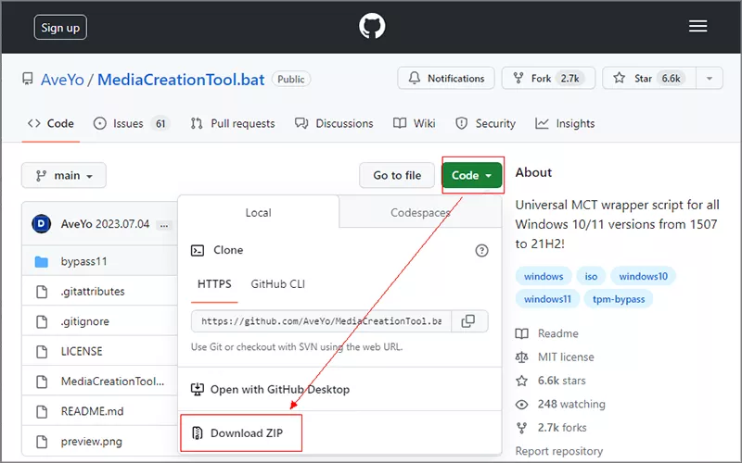The image size is (742, 463).
Task: Open the AveYo 2023.07.04 commit message
Action: point(105,224)
